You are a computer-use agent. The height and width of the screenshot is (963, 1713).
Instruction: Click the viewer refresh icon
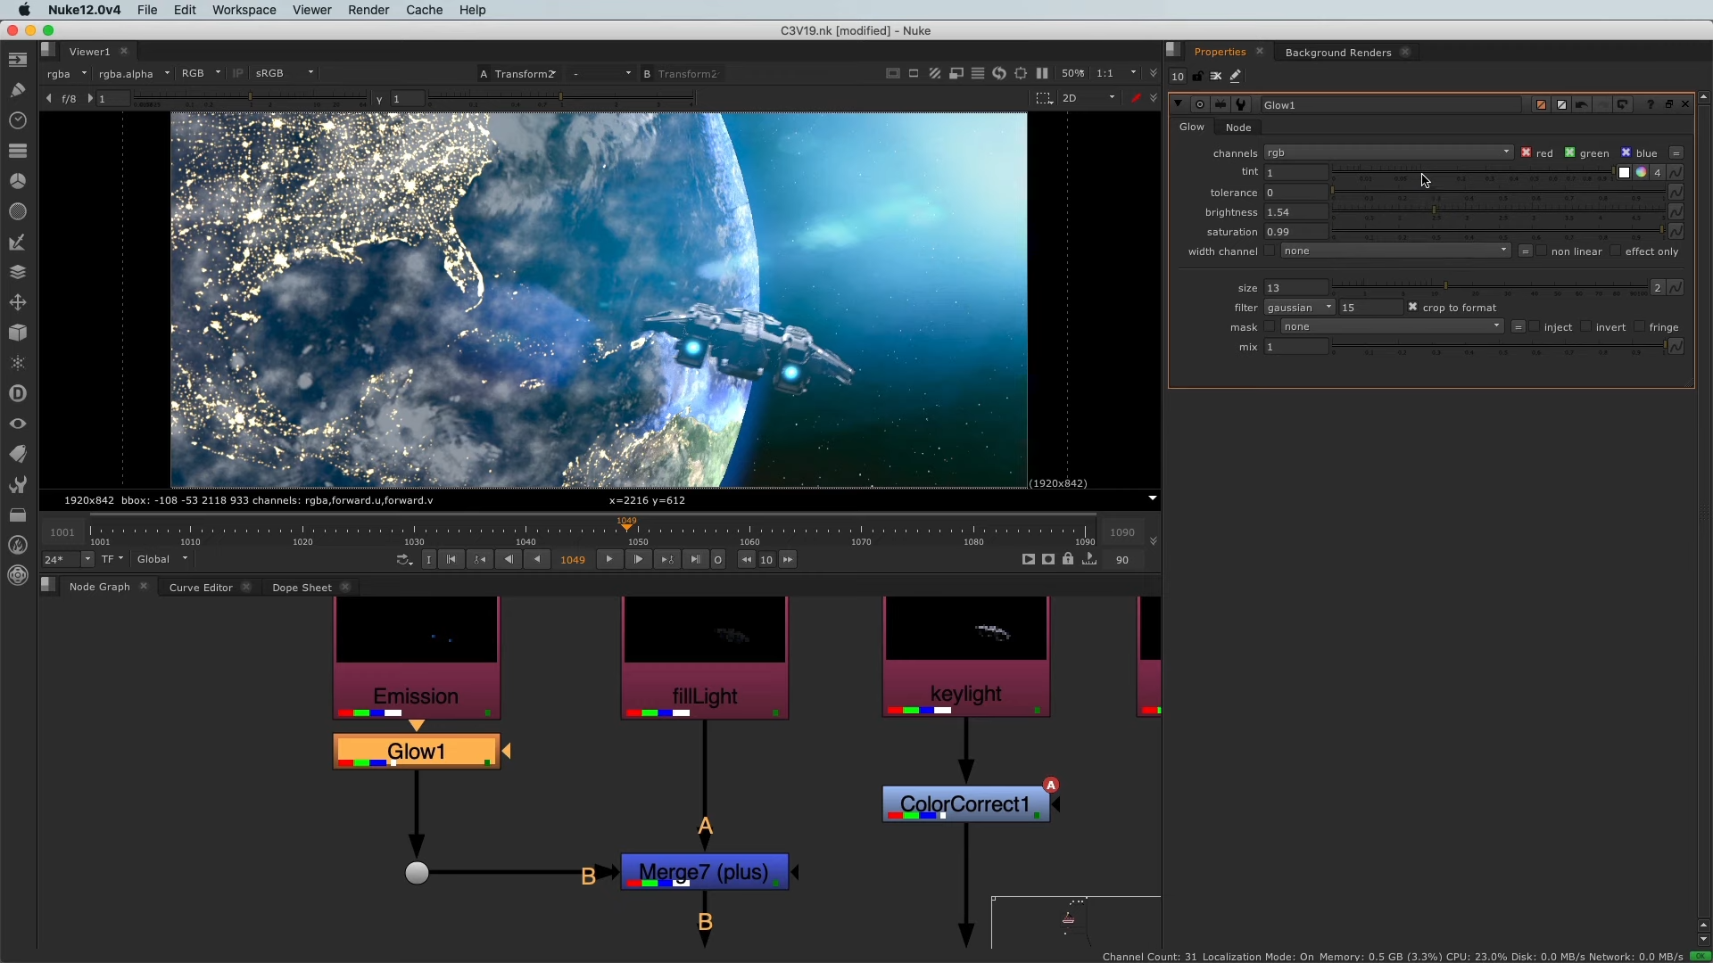click(x=999, y=74)
